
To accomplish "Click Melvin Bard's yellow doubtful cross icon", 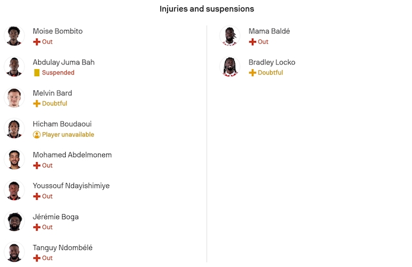I will pyautogui.click(x=36, y=104).
